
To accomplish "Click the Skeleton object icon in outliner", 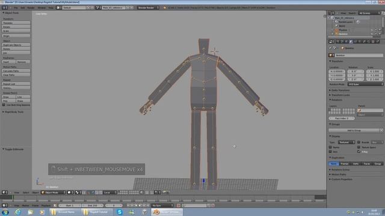I will click(x=337, y=34).
